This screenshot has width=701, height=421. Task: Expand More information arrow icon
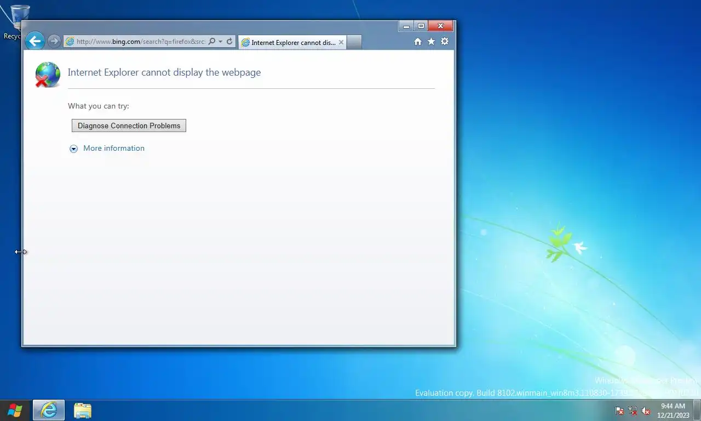pyautogui.click(x=74, y=149)
